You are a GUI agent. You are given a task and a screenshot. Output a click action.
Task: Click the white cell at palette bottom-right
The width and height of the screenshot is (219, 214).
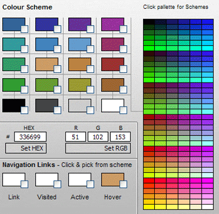[x=208, y=207]
